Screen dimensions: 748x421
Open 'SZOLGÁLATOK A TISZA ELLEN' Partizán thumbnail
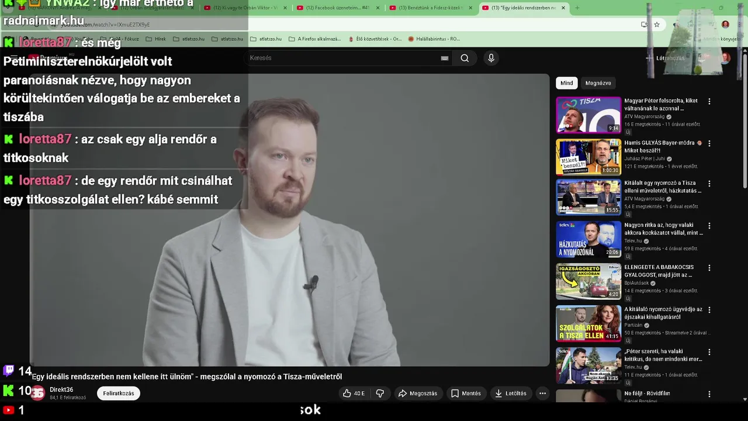click(x=588, y=323)
